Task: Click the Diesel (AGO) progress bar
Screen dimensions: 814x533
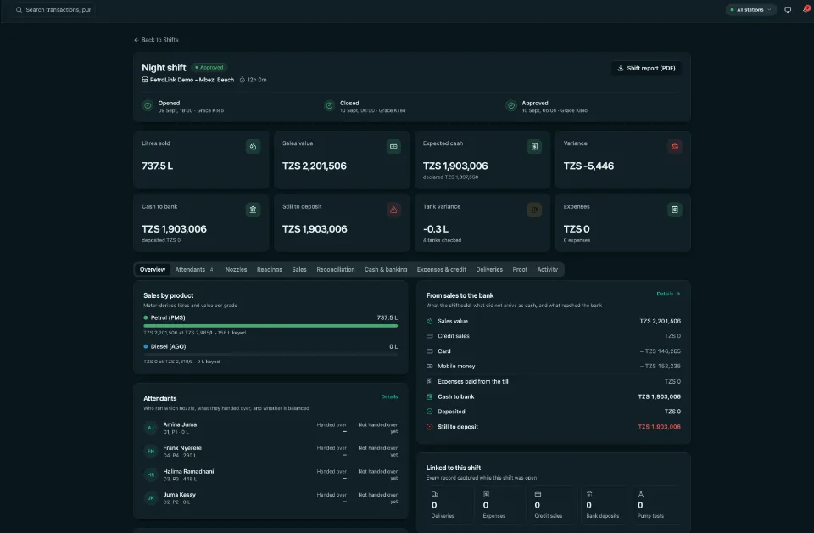Action: pos(270,355)
